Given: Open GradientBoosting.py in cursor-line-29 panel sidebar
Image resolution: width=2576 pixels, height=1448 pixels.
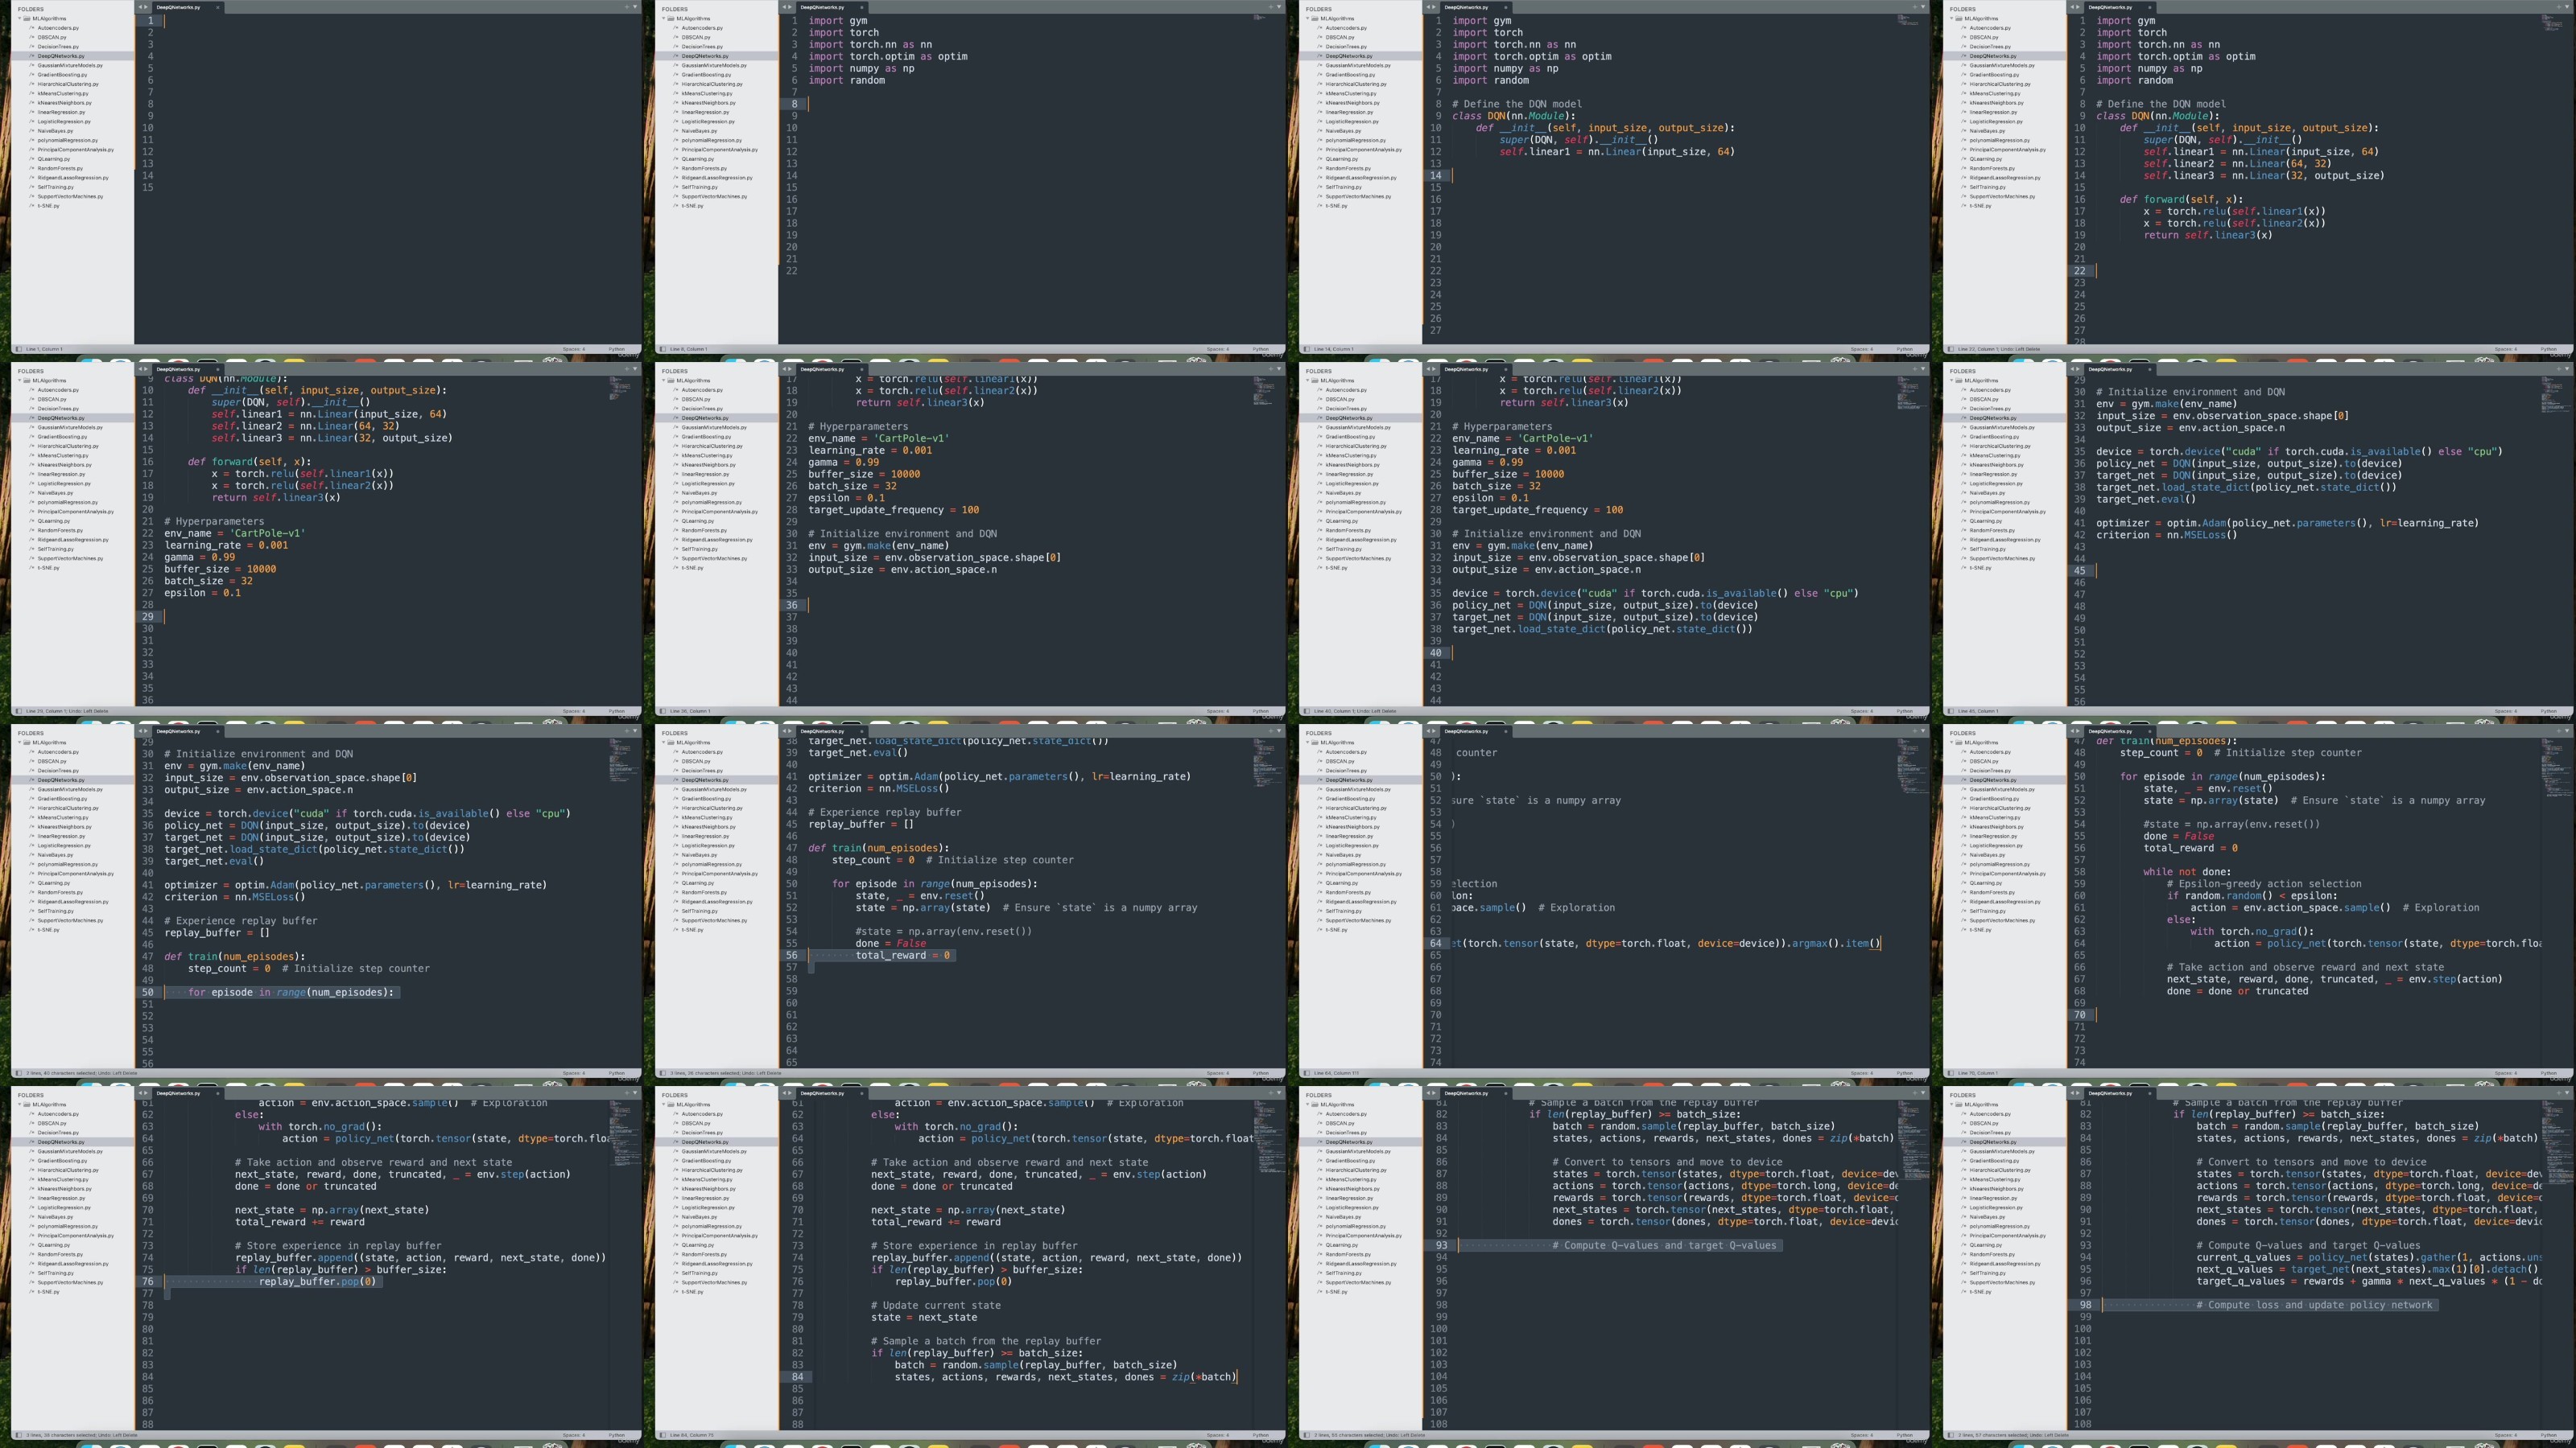Looking at the screenshot, I should [62, 437].
